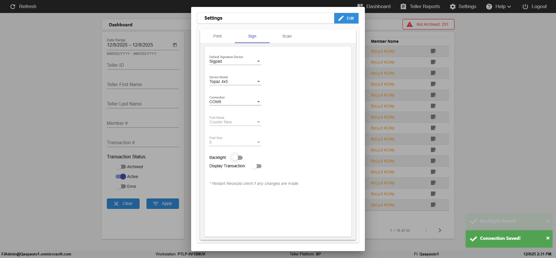The height and width of the screenshot is (258, 556).
Task: Click the Workstation PTLP-0V18NUV status text
Action: [180, 254]
